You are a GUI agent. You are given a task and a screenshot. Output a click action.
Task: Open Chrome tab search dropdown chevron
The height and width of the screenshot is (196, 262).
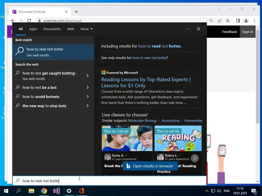(219, 9)
